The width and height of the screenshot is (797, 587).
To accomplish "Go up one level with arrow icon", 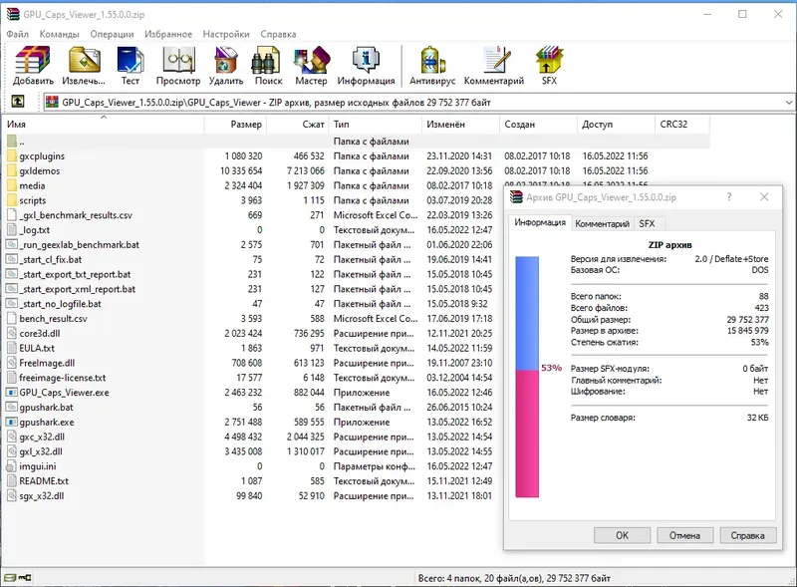I will [18, 102].
